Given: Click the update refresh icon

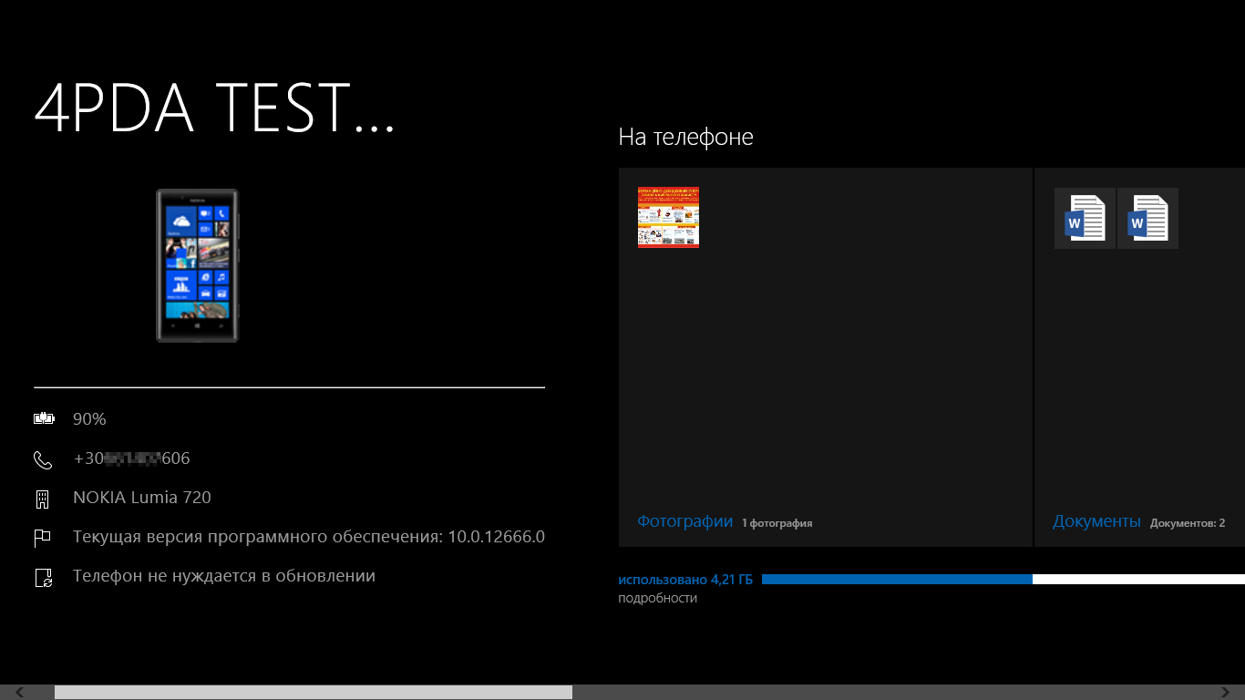Looking at the screenshot, I should tap(43, 577).
